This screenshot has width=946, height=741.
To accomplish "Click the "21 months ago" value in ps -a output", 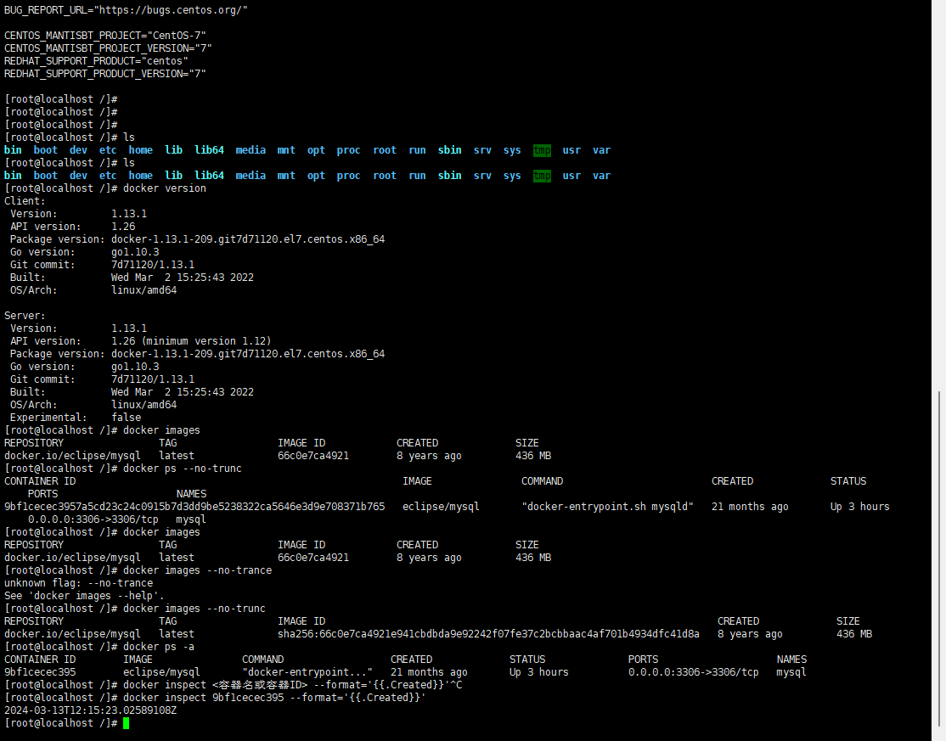I will pos(429,671).
